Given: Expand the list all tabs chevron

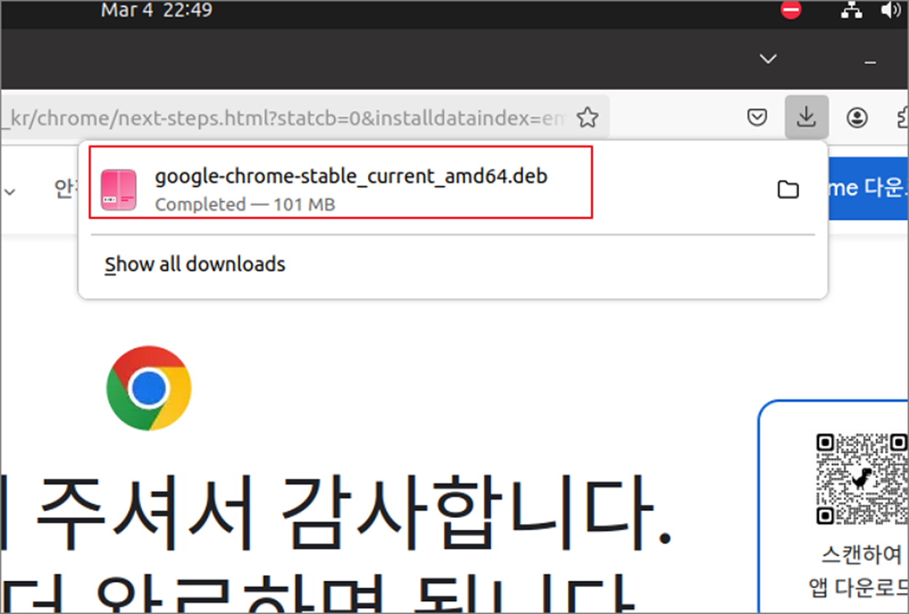Looking at the screenshot, I should click(x=768, y=59).
